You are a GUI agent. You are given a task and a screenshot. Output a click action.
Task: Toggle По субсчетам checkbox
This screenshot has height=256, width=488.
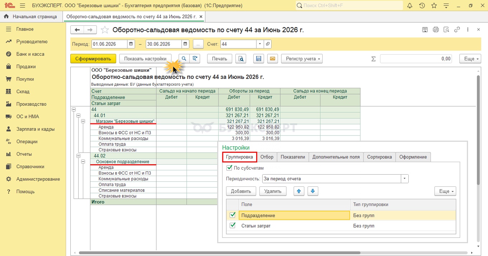coord(230,168)
